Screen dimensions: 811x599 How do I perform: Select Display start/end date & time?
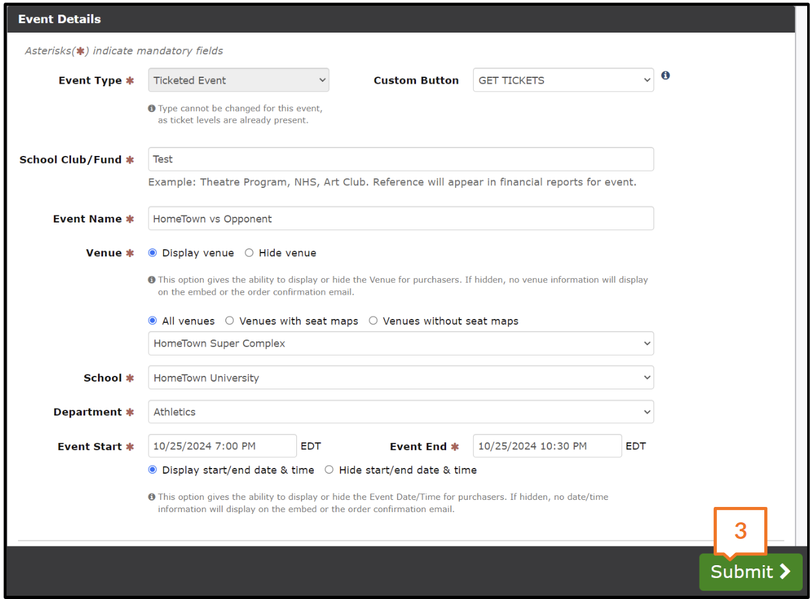(152, 470)
